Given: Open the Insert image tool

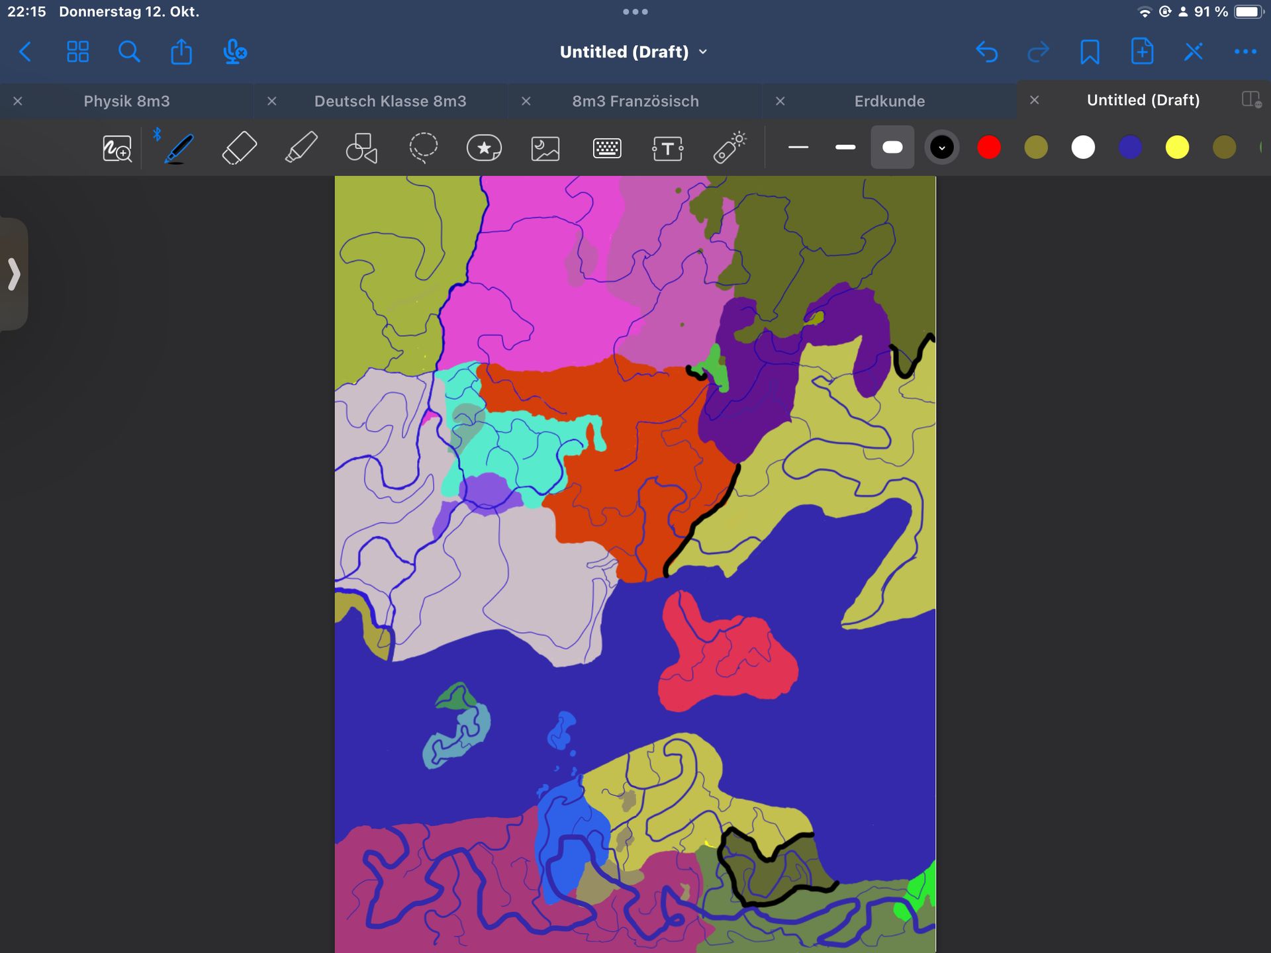Looking at the screenshot, I should (545, 148).
